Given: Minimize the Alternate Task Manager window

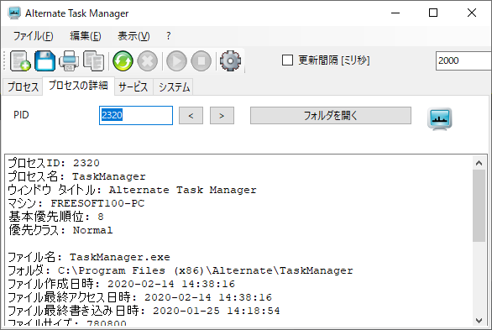Looking at the screenshot, I should coord(395,13).
